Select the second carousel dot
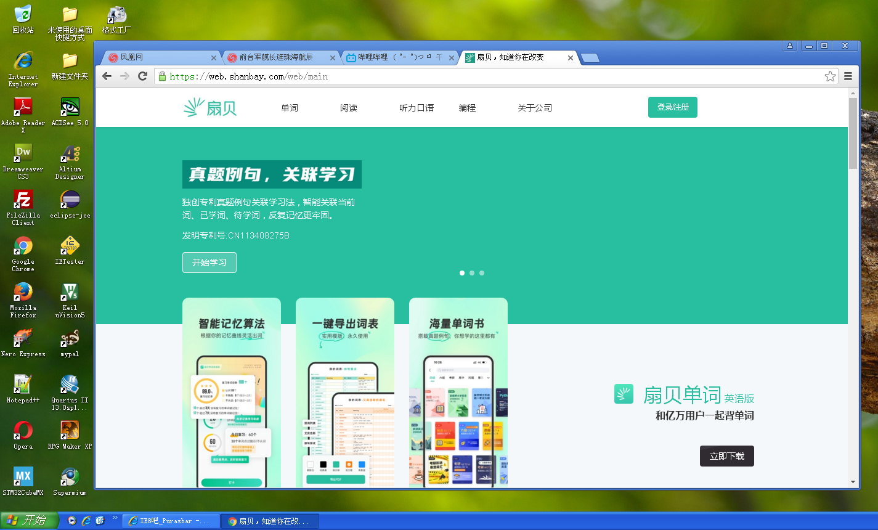Viewport: 878px width, 530px height. 472,273
